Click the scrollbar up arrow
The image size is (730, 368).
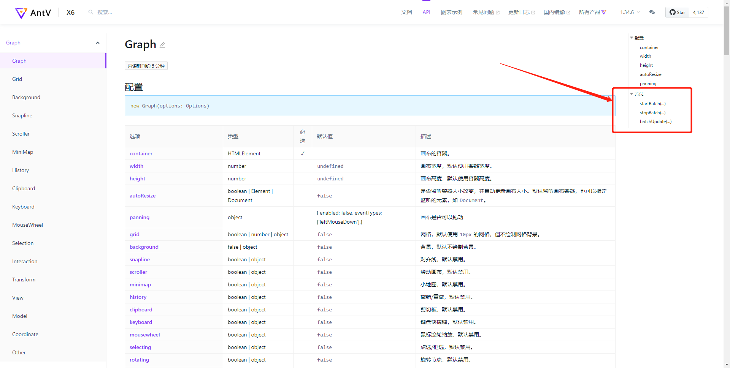click(x=727, y=3)
